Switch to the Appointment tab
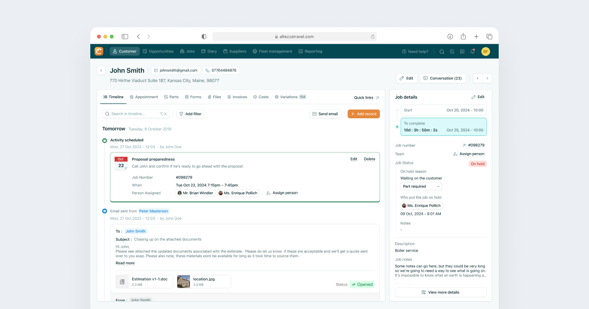The image size is (589, 309). coord(144,97)
